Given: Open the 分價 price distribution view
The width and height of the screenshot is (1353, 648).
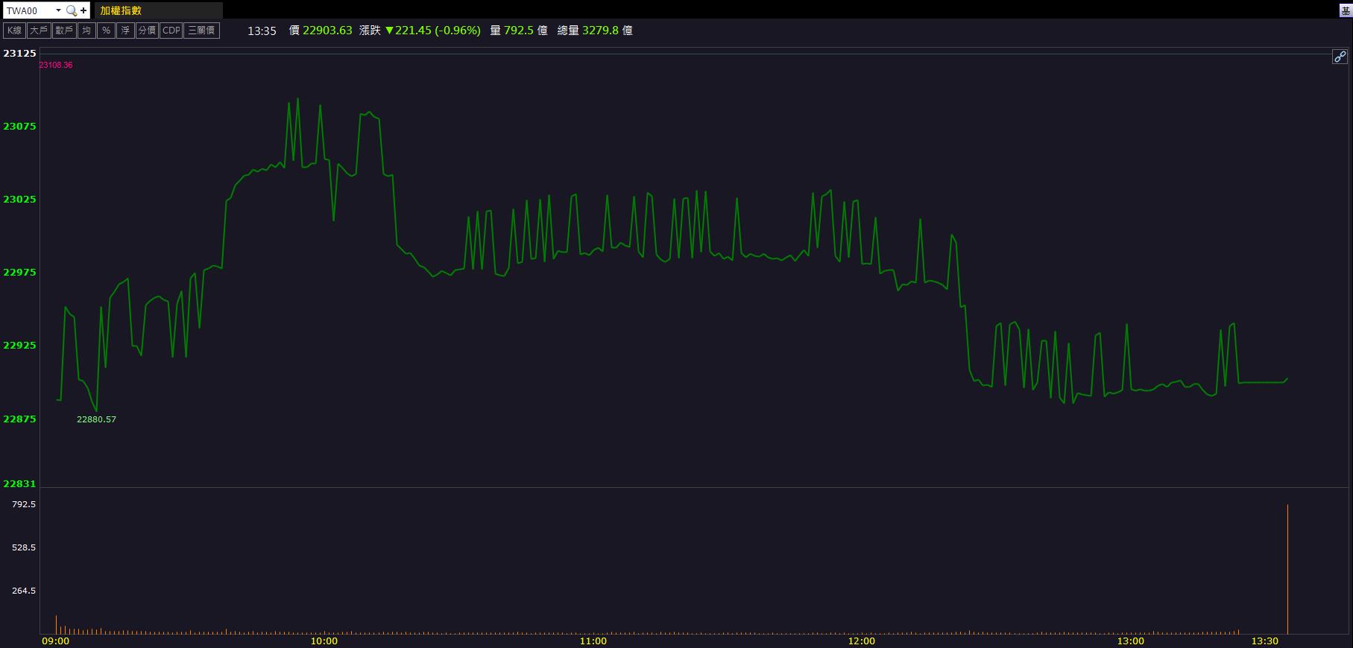Looking at the screenshot, I should pyautogui.click(x=147, y=31).
